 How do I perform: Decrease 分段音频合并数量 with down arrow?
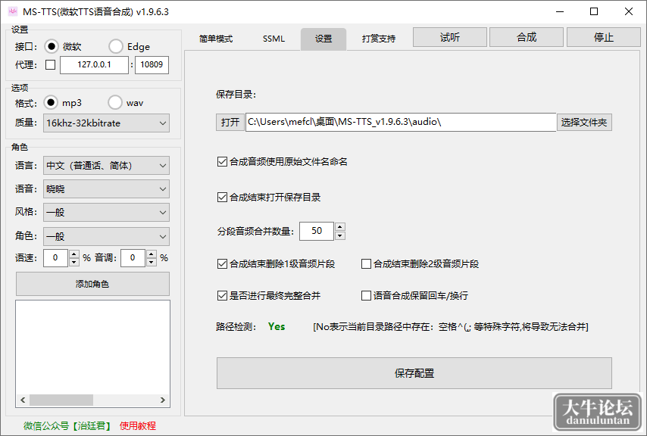[340, 235]
